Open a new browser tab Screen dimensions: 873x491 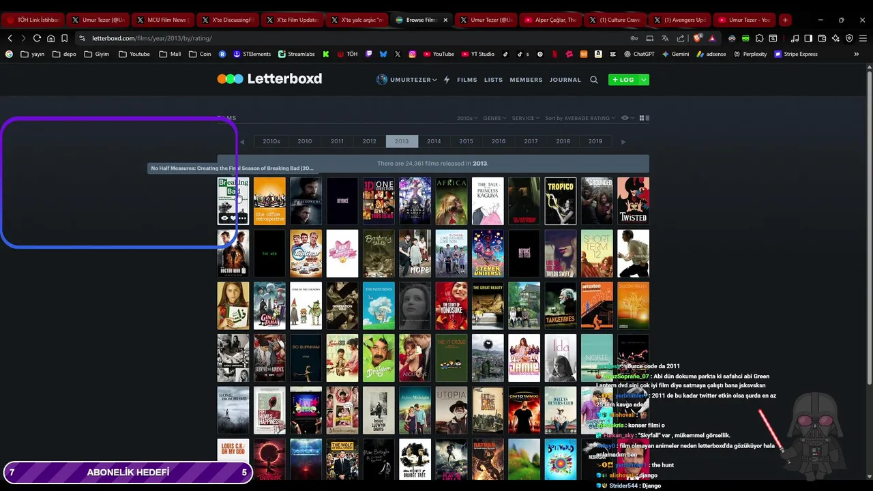(x=785, y=20)
